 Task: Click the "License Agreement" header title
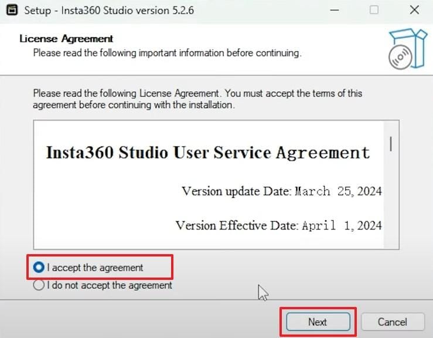click(x=66, y=39)
